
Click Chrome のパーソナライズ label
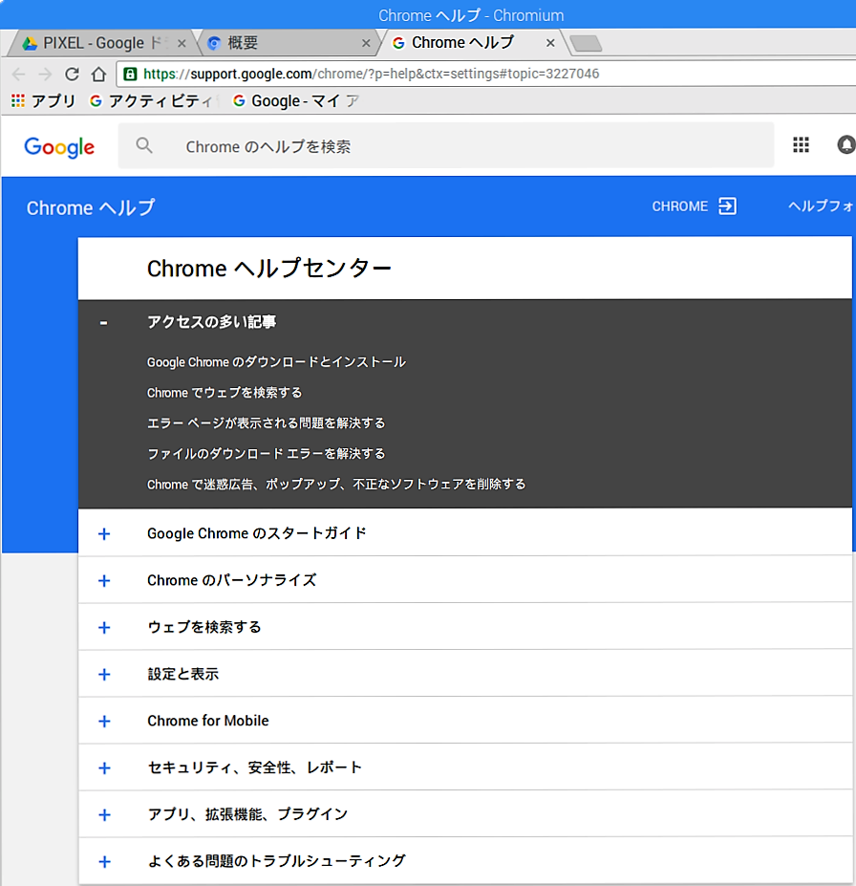231,580
